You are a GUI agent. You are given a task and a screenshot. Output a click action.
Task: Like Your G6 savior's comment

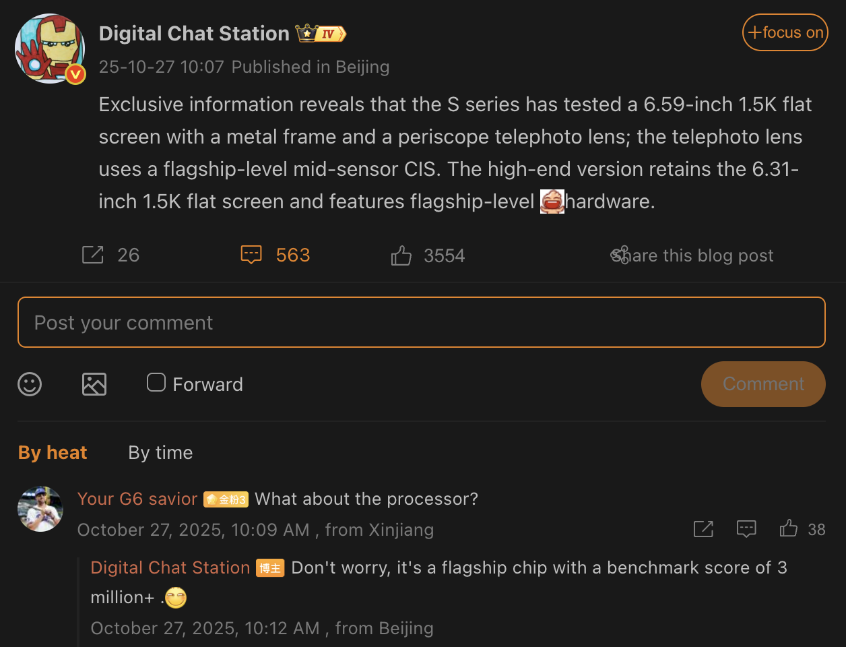(x=789, y=529)
